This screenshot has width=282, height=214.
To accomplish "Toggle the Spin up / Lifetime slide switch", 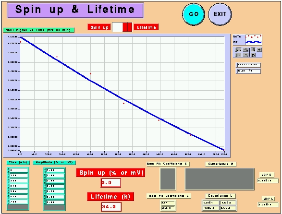I will click(122, 27).
